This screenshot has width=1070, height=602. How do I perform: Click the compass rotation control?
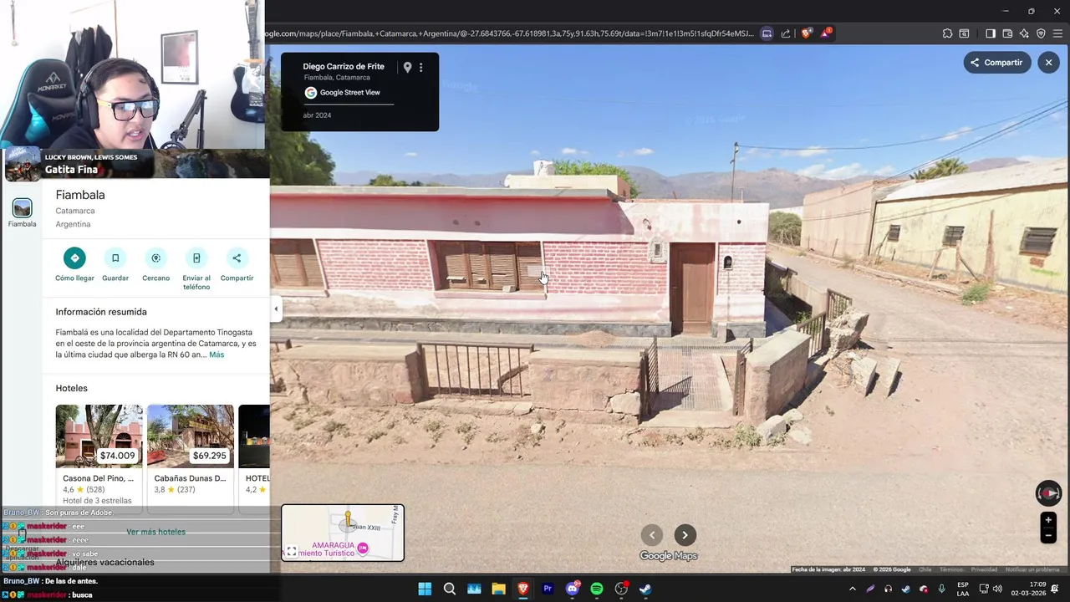coord(1048,493)
